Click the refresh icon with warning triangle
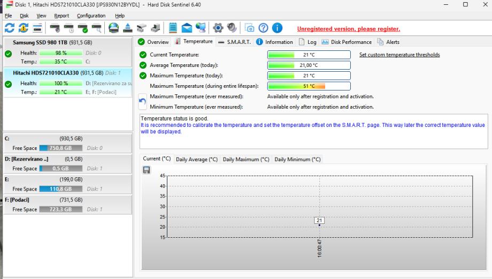This screenshot has width=492, height=279. click(x=23, y=28)
